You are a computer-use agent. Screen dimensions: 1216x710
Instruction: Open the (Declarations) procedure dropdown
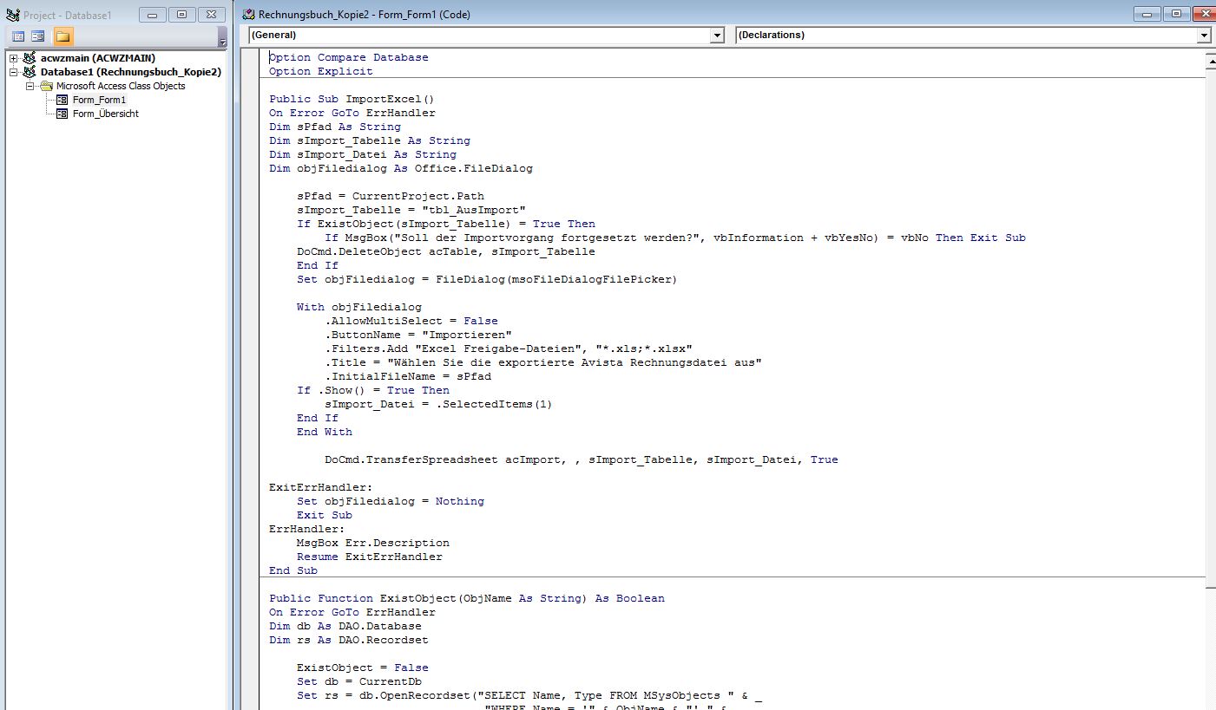(1203, 36)
